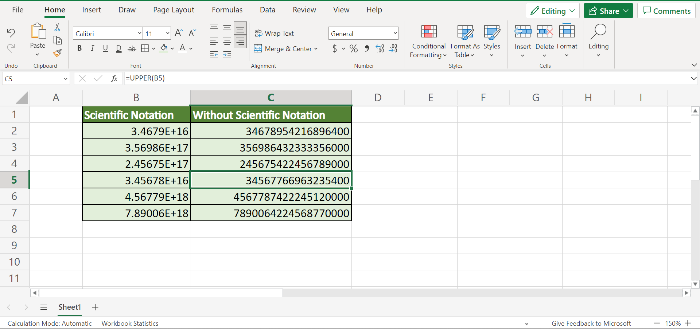Open the Draw menu
This screenshot has width=700, height=329.
[127, 10]
